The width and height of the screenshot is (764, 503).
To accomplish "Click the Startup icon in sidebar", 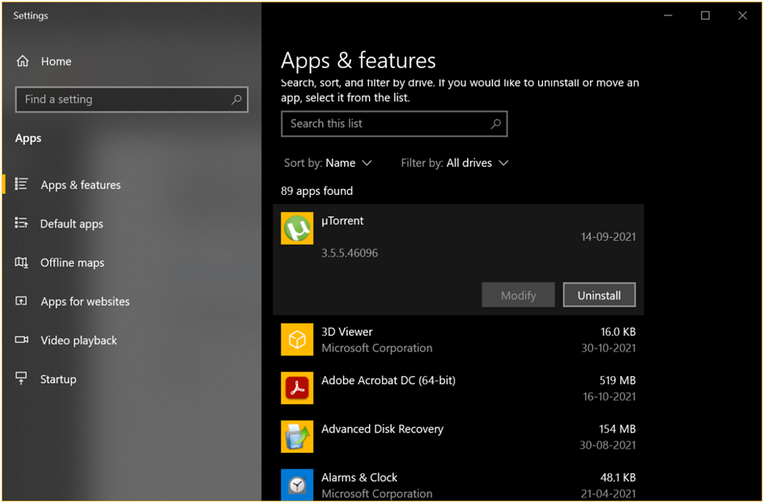I will pyautogui.click(x=21, y=378).
